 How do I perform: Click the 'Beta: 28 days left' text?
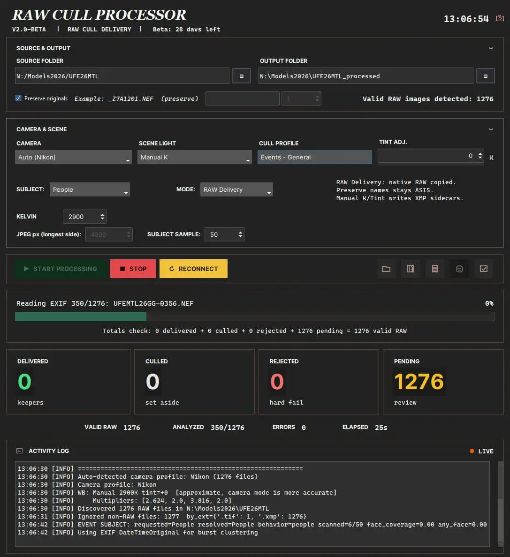tap(187, 29)
